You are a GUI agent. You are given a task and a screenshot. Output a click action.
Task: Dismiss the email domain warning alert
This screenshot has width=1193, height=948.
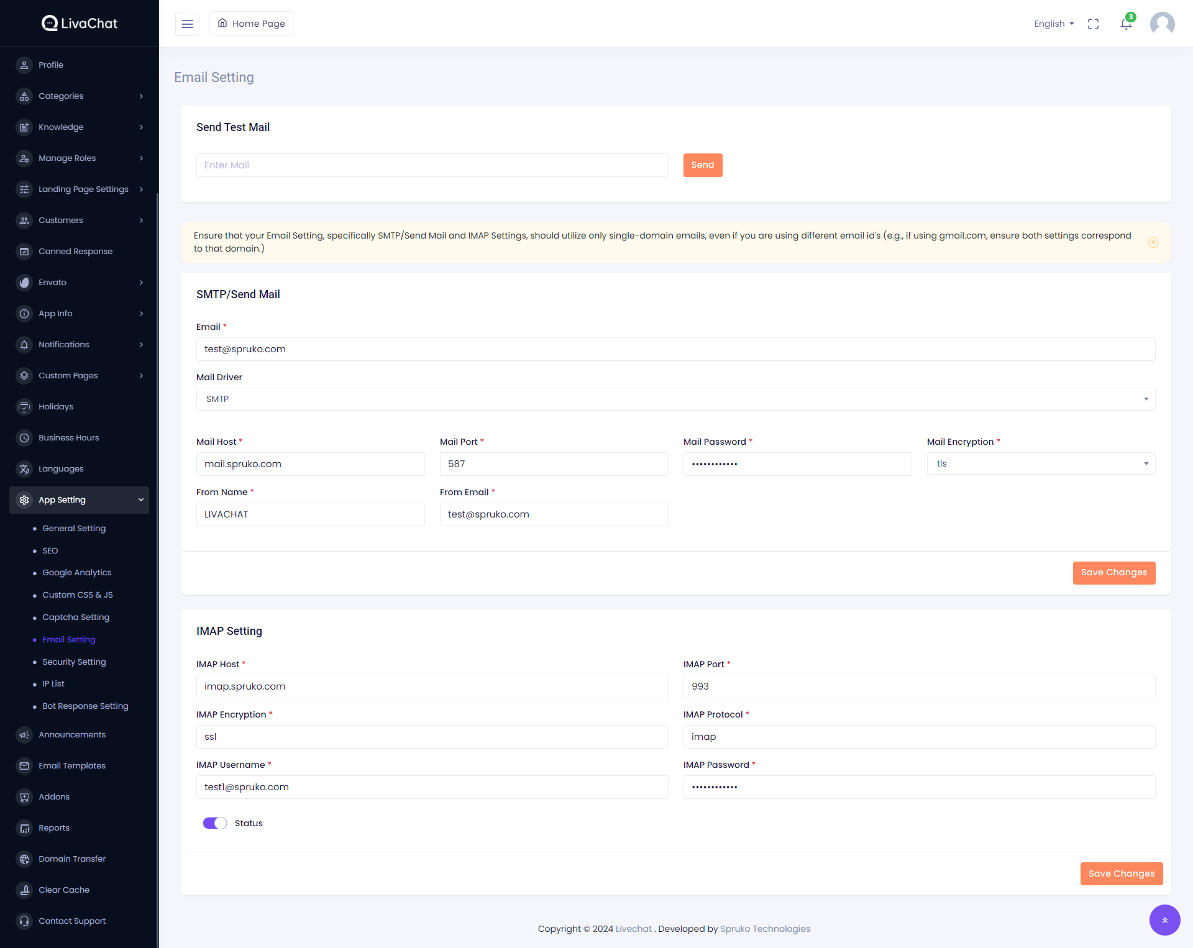pyautogui.click(x=1153, y=242)
